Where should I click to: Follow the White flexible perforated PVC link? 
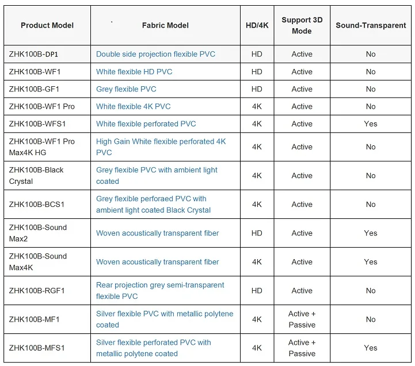146,124
